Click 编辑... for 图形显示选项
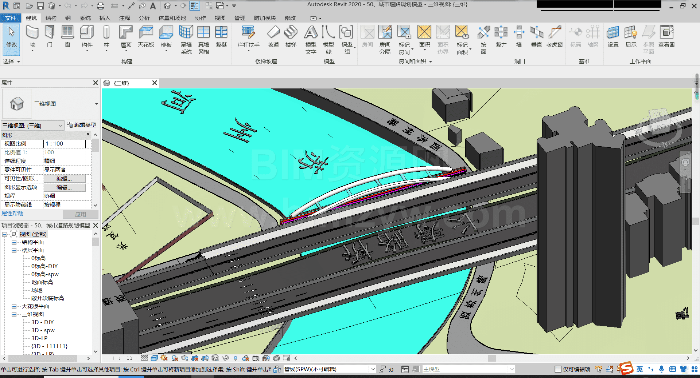 pos(64,187)
